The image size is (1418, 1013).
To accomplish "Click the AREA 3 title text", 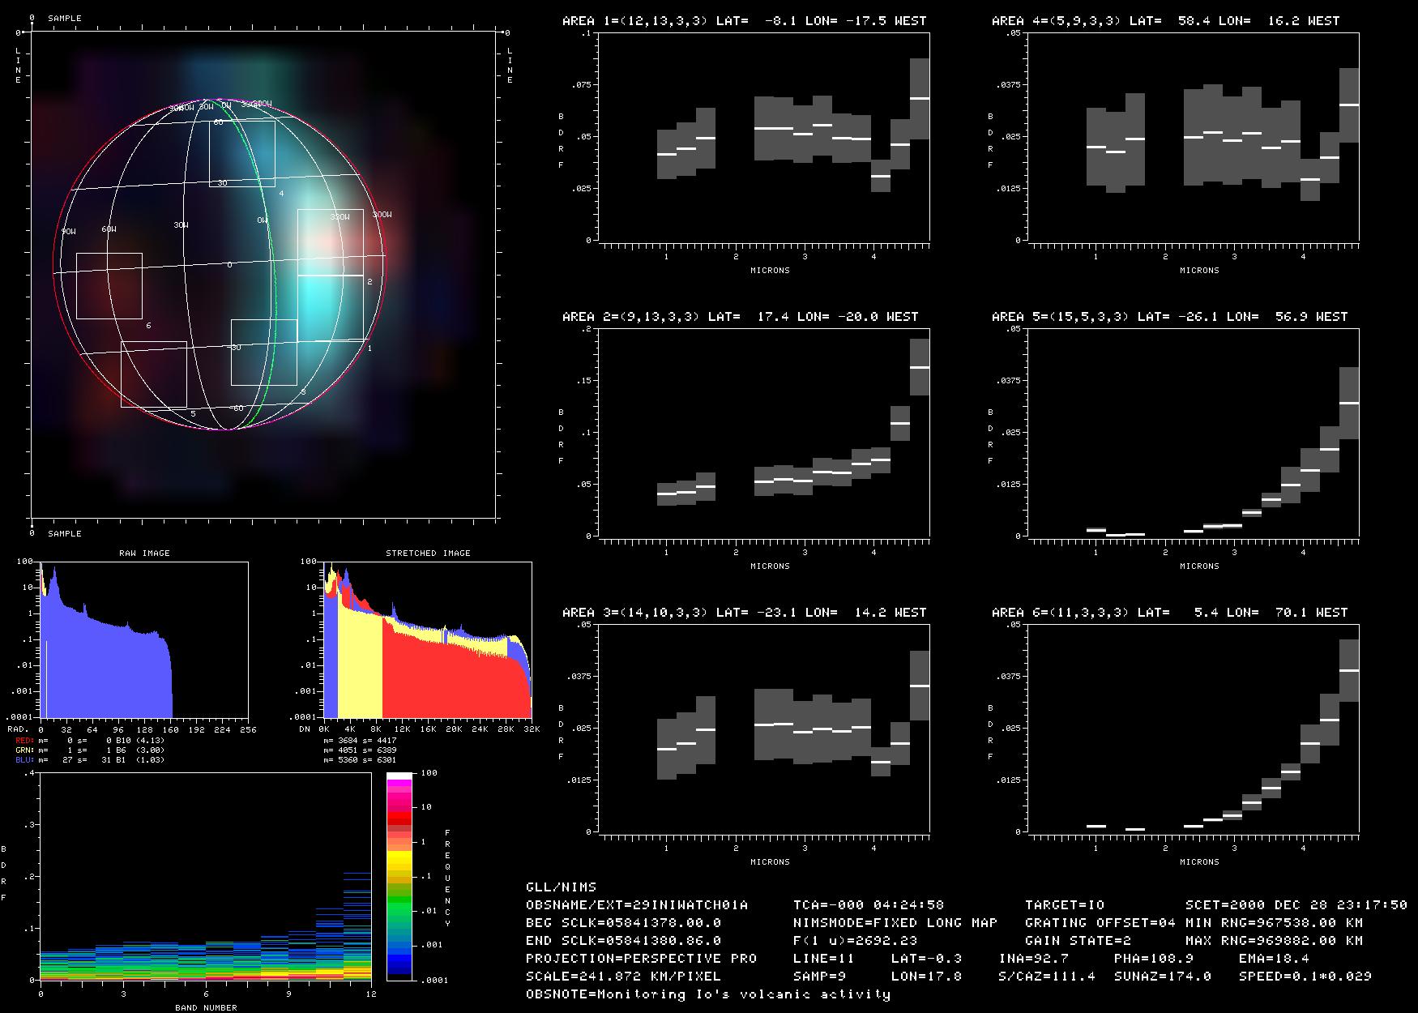I will (744, 613).
